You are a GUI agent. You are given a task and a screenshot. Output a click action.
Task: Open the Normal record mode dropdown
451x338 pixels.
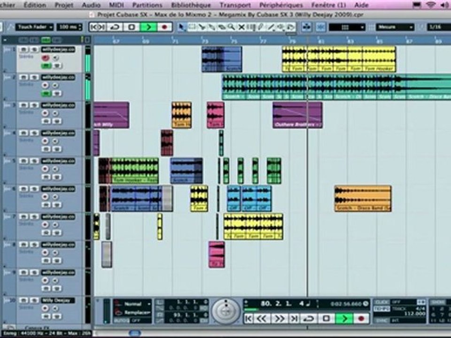[133, 304]
